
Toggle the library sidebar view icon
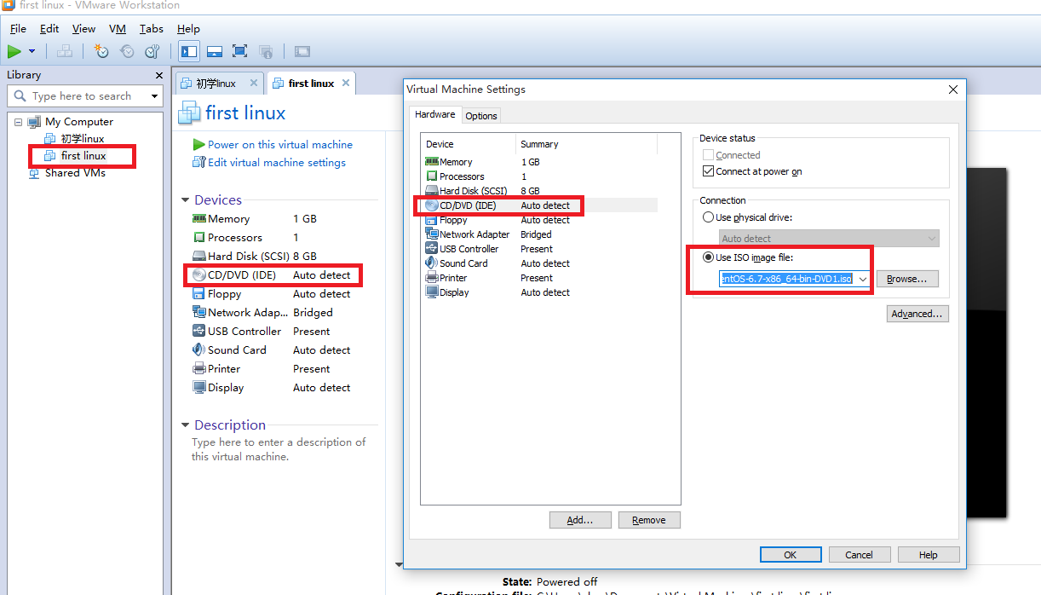point(189,52)
